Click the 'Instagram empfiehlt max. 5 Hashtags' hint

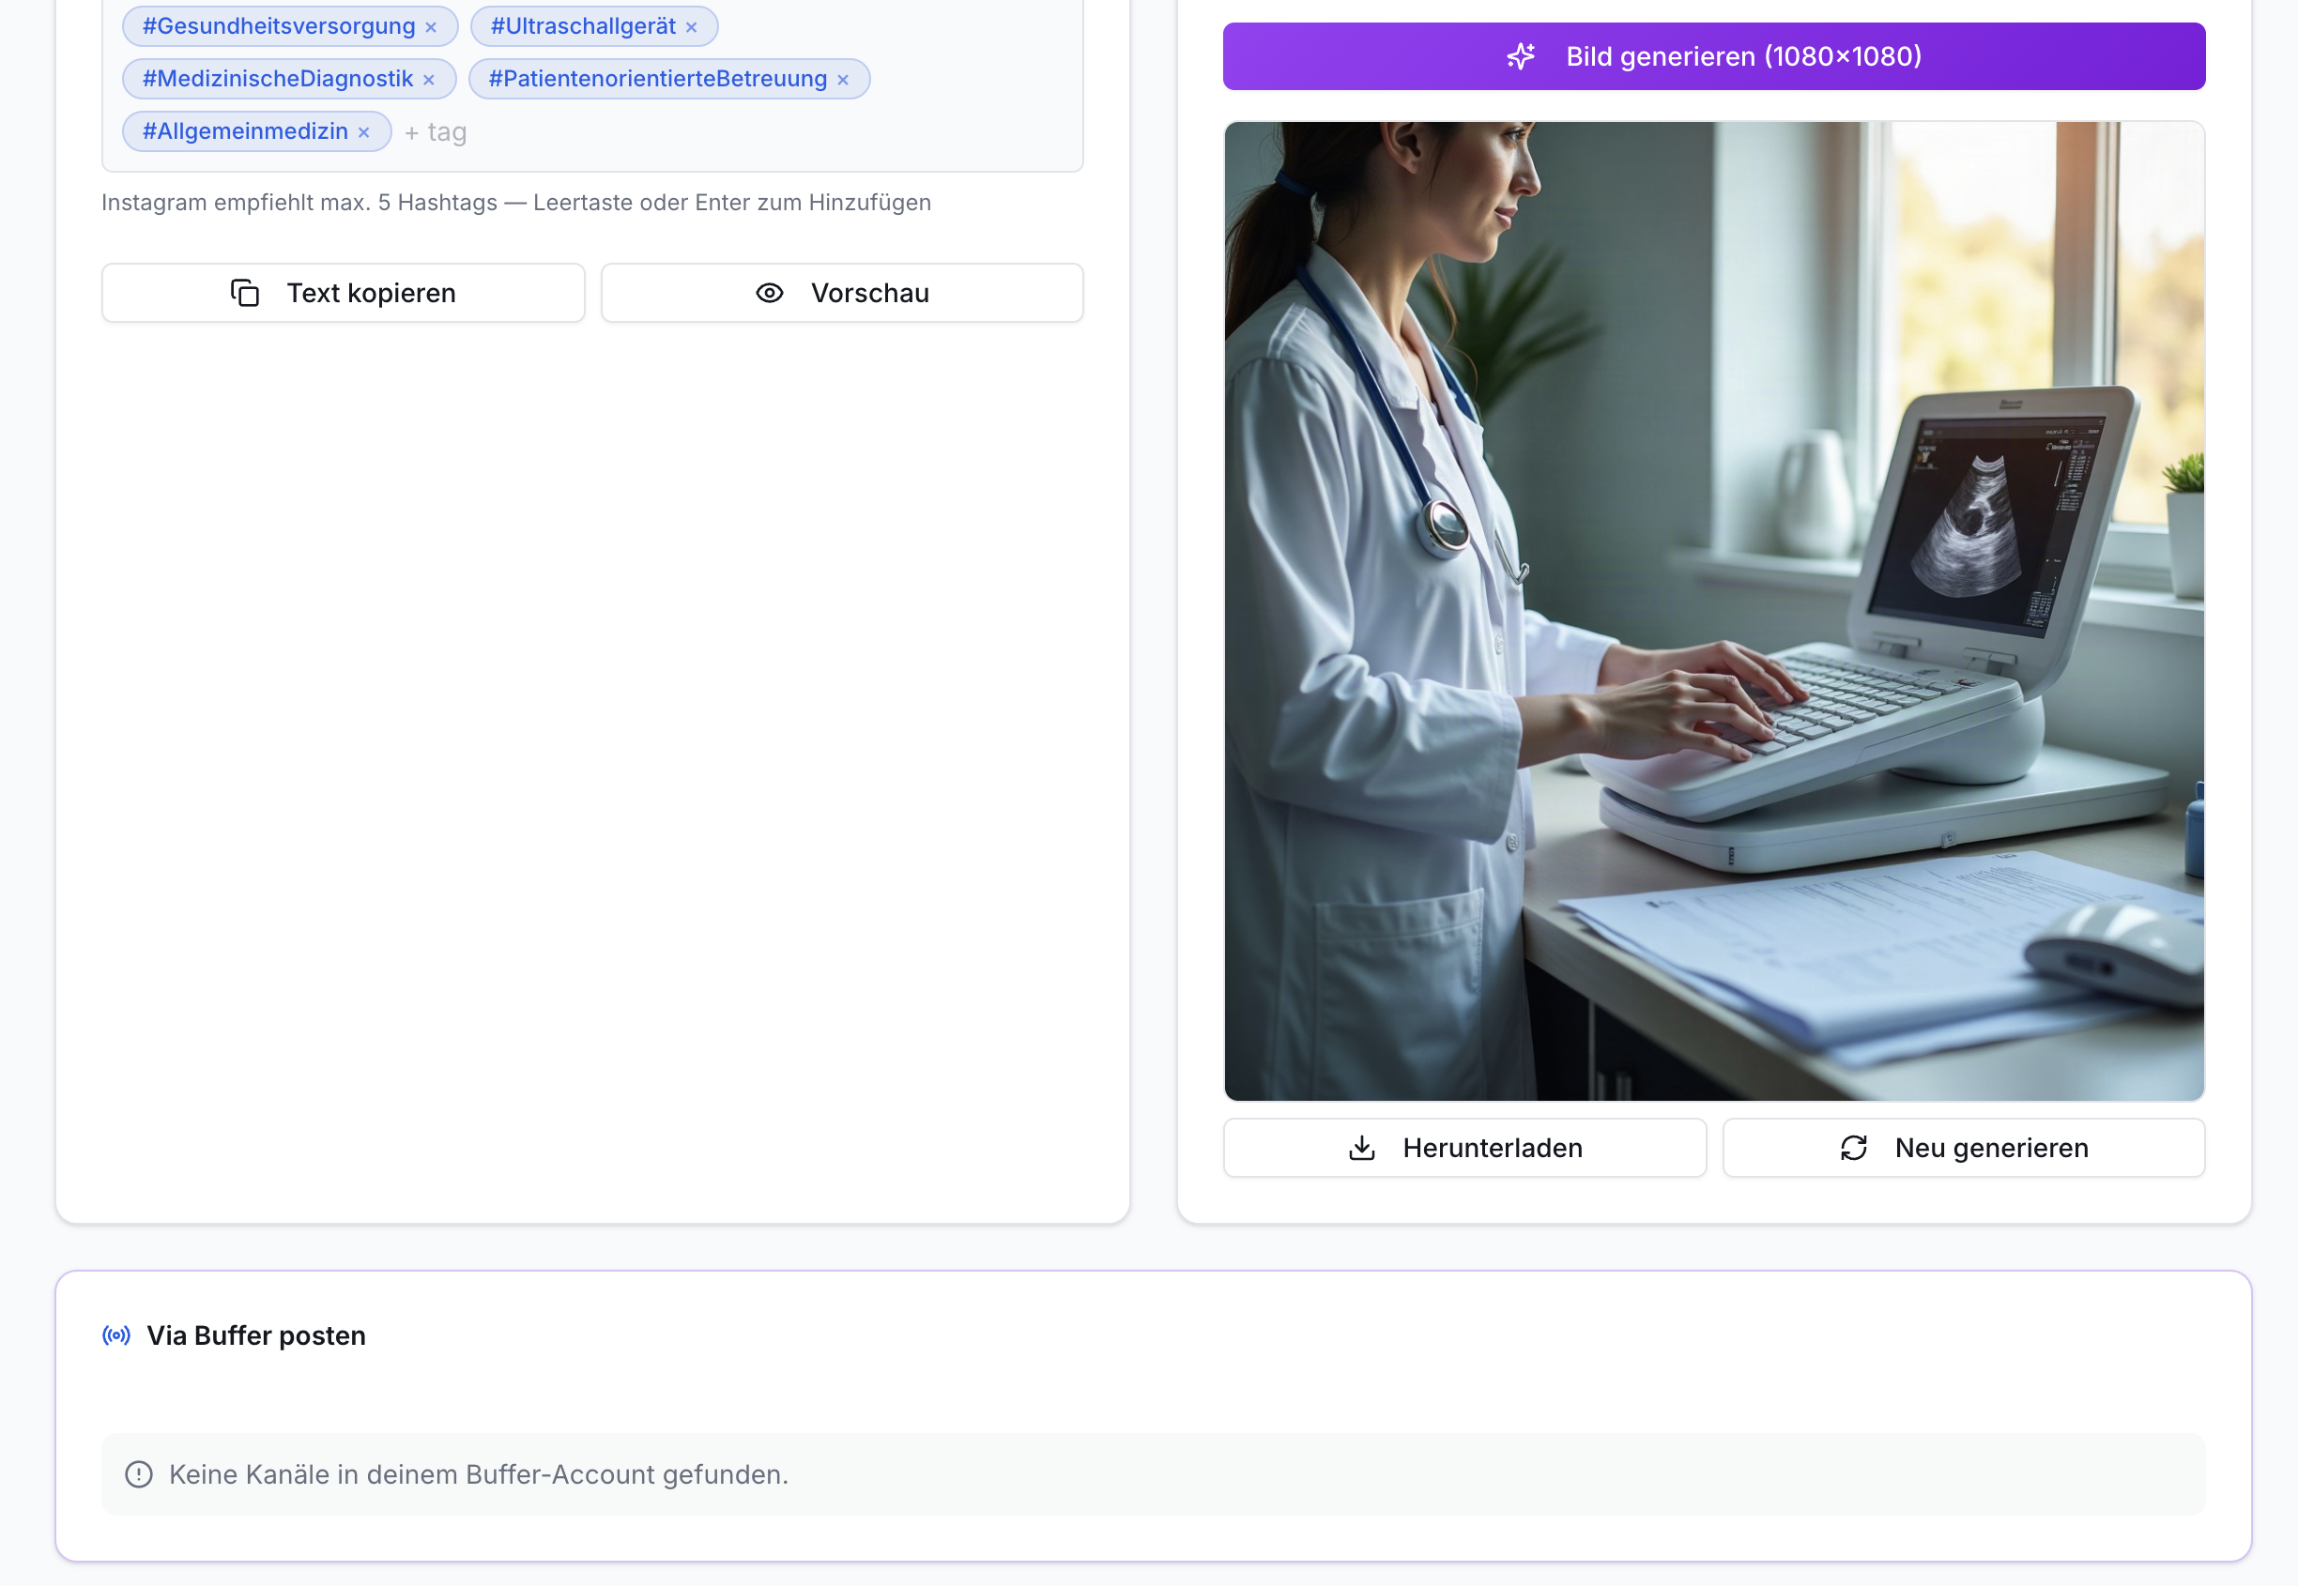point(517,203)
